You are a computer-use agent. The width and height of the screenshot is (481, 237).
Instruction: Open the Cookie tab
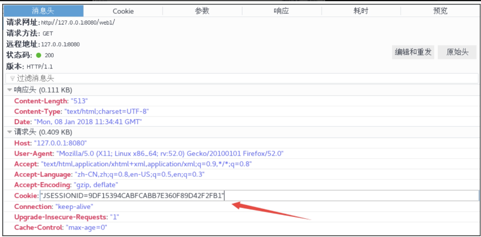123,11
